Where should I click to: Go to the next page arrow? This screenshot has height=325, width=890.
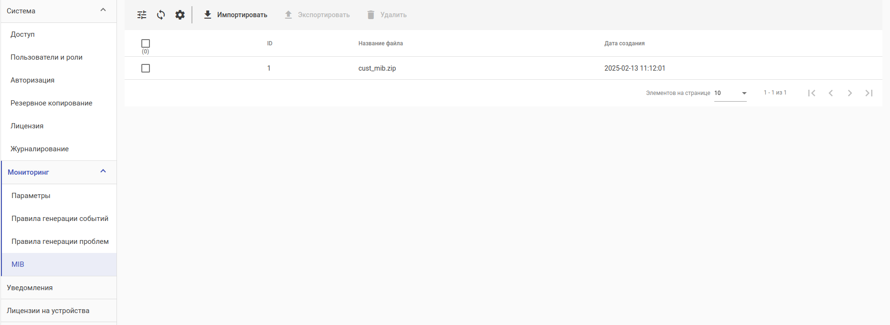point(850,93)
